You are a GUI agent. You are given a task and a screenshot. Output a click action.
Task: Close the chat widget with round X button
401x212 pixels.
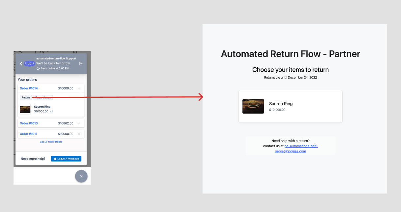81,176
